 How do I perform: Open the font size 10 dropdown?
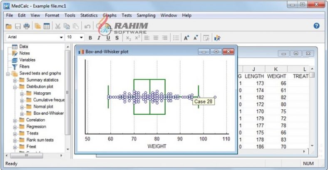tap(81, 37)
